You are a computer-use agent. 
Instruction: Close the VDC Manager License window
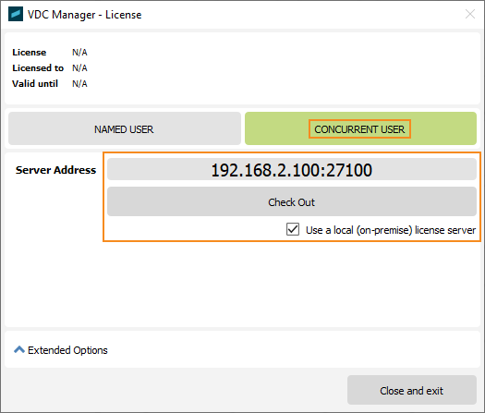pos(470,14)
